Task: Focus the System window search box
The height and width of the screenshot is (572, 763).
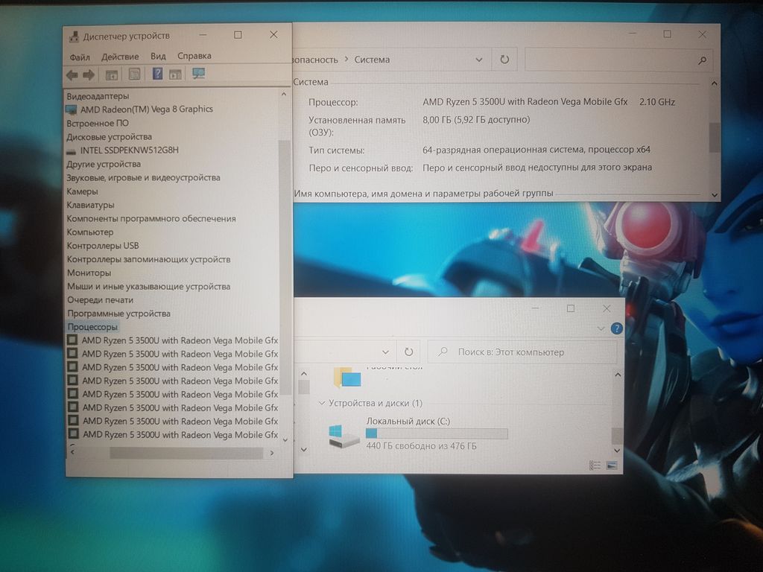Action: point(618,60)
